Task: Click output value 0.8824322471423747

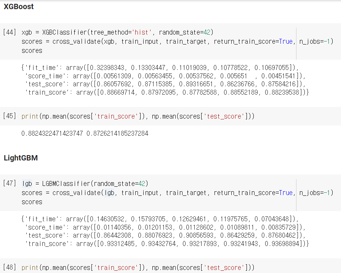Action: (52, 133)
